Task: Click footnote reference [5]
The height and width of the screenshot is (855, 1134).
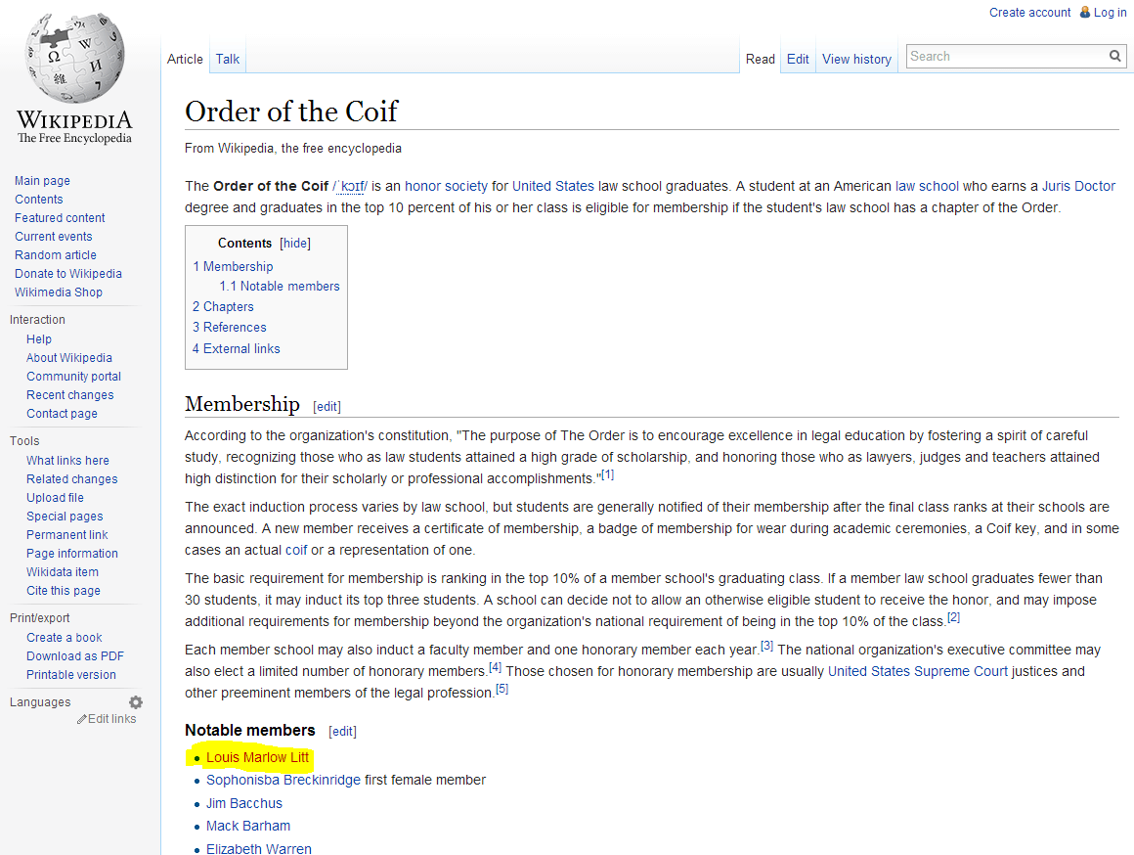Action: pos(502,689)
